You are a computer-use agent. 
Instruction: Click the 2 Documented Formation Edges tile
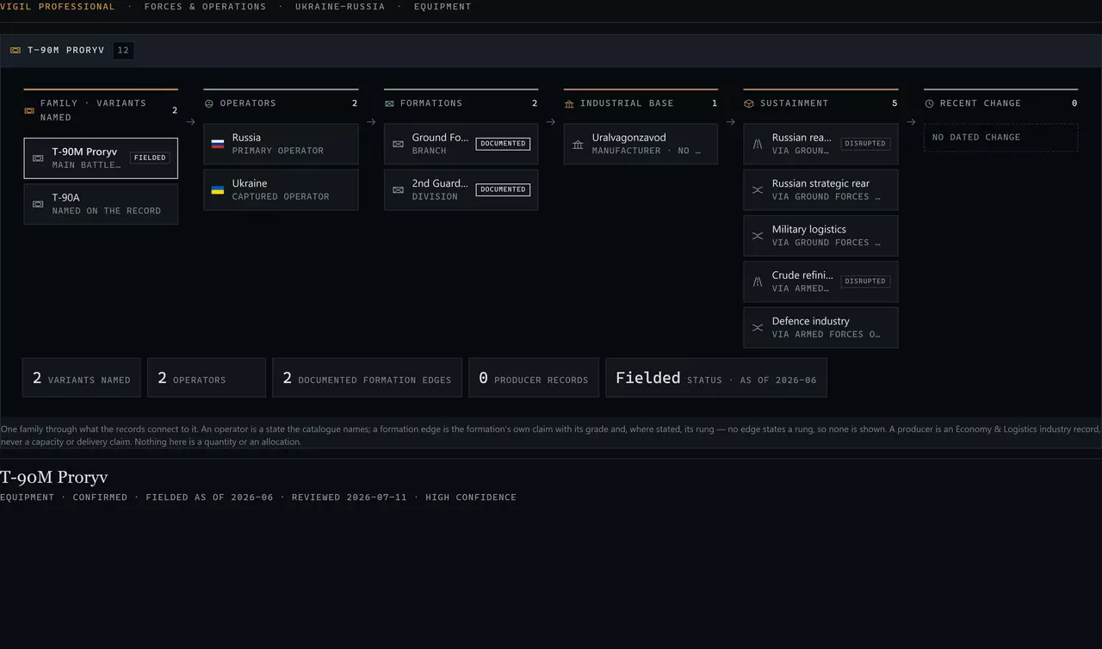pos(368,378)
